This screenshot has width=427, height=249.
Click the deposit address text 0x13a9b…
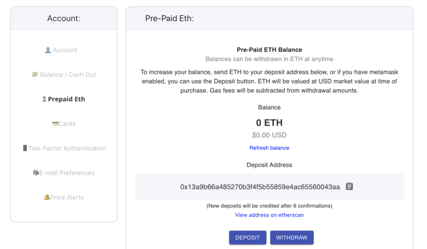(260, 187)
